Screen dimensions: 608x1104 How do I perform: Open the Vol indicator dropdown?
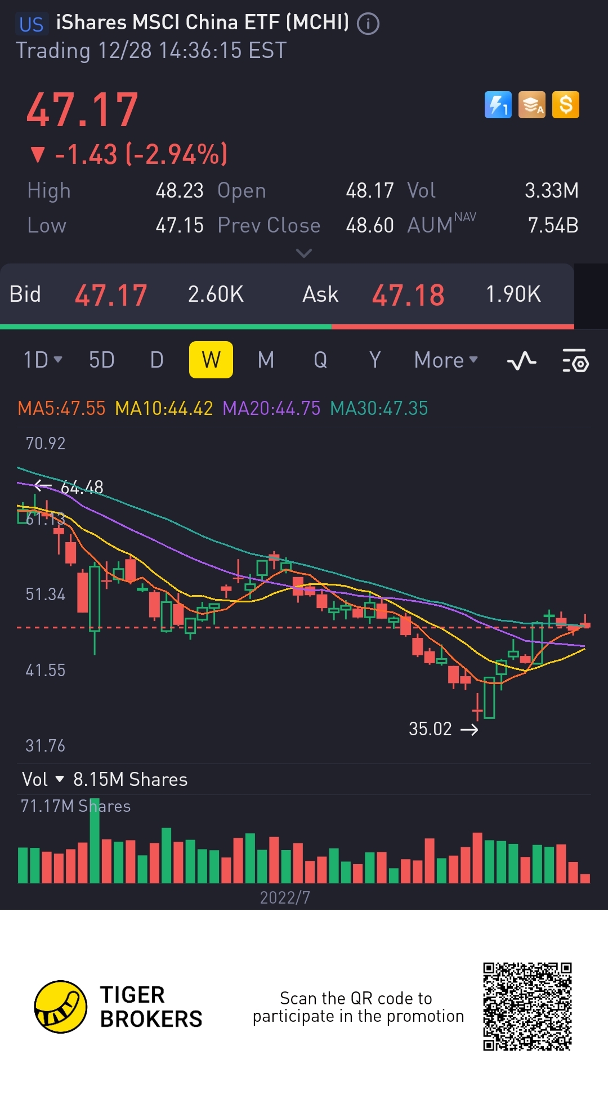[43, 779]
